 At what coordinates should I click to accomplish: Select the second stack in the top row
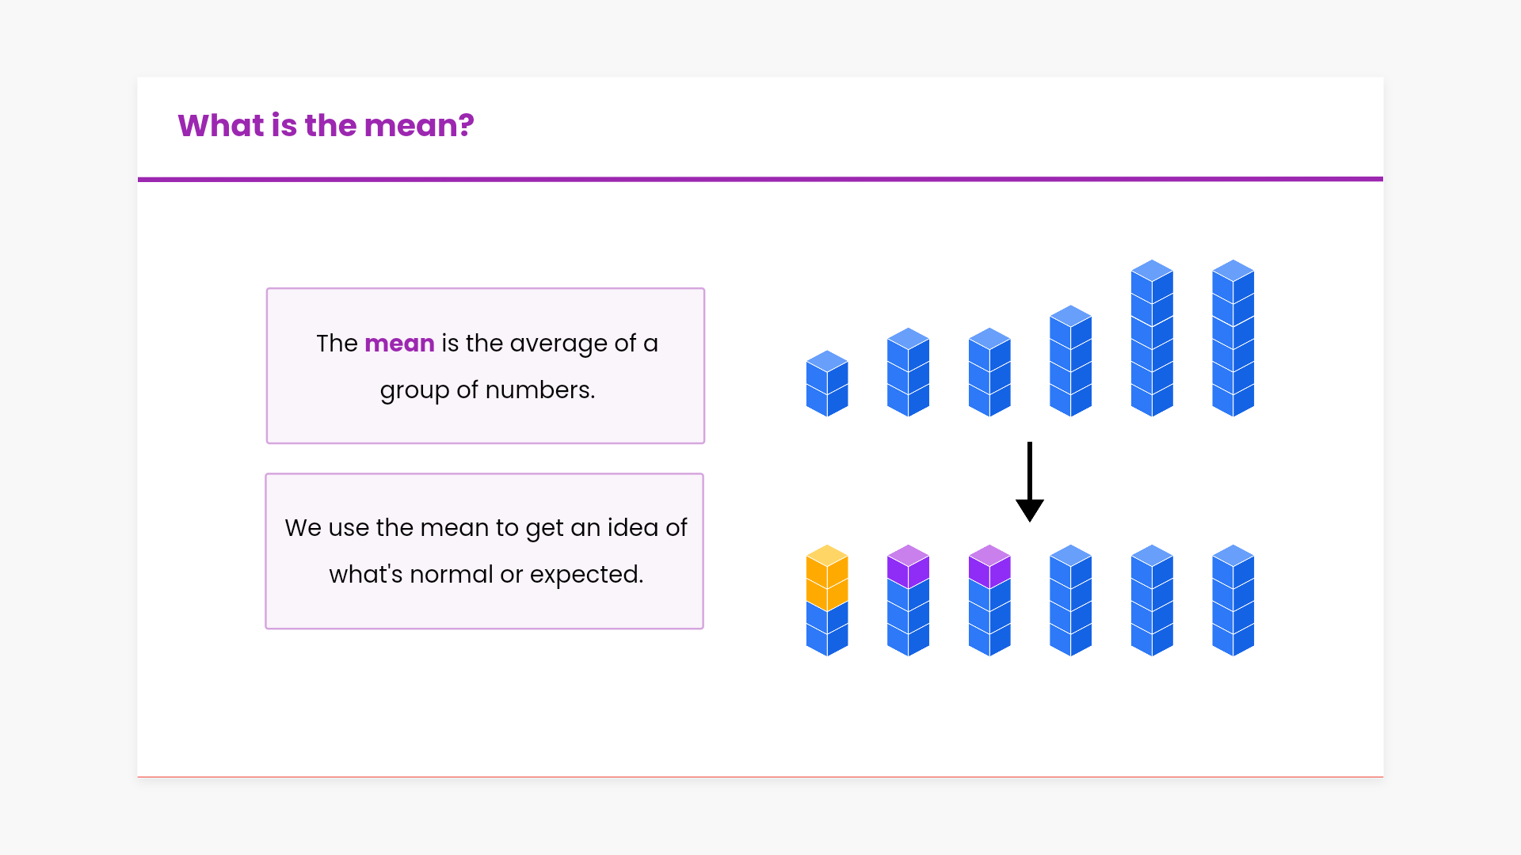[908, 372]
